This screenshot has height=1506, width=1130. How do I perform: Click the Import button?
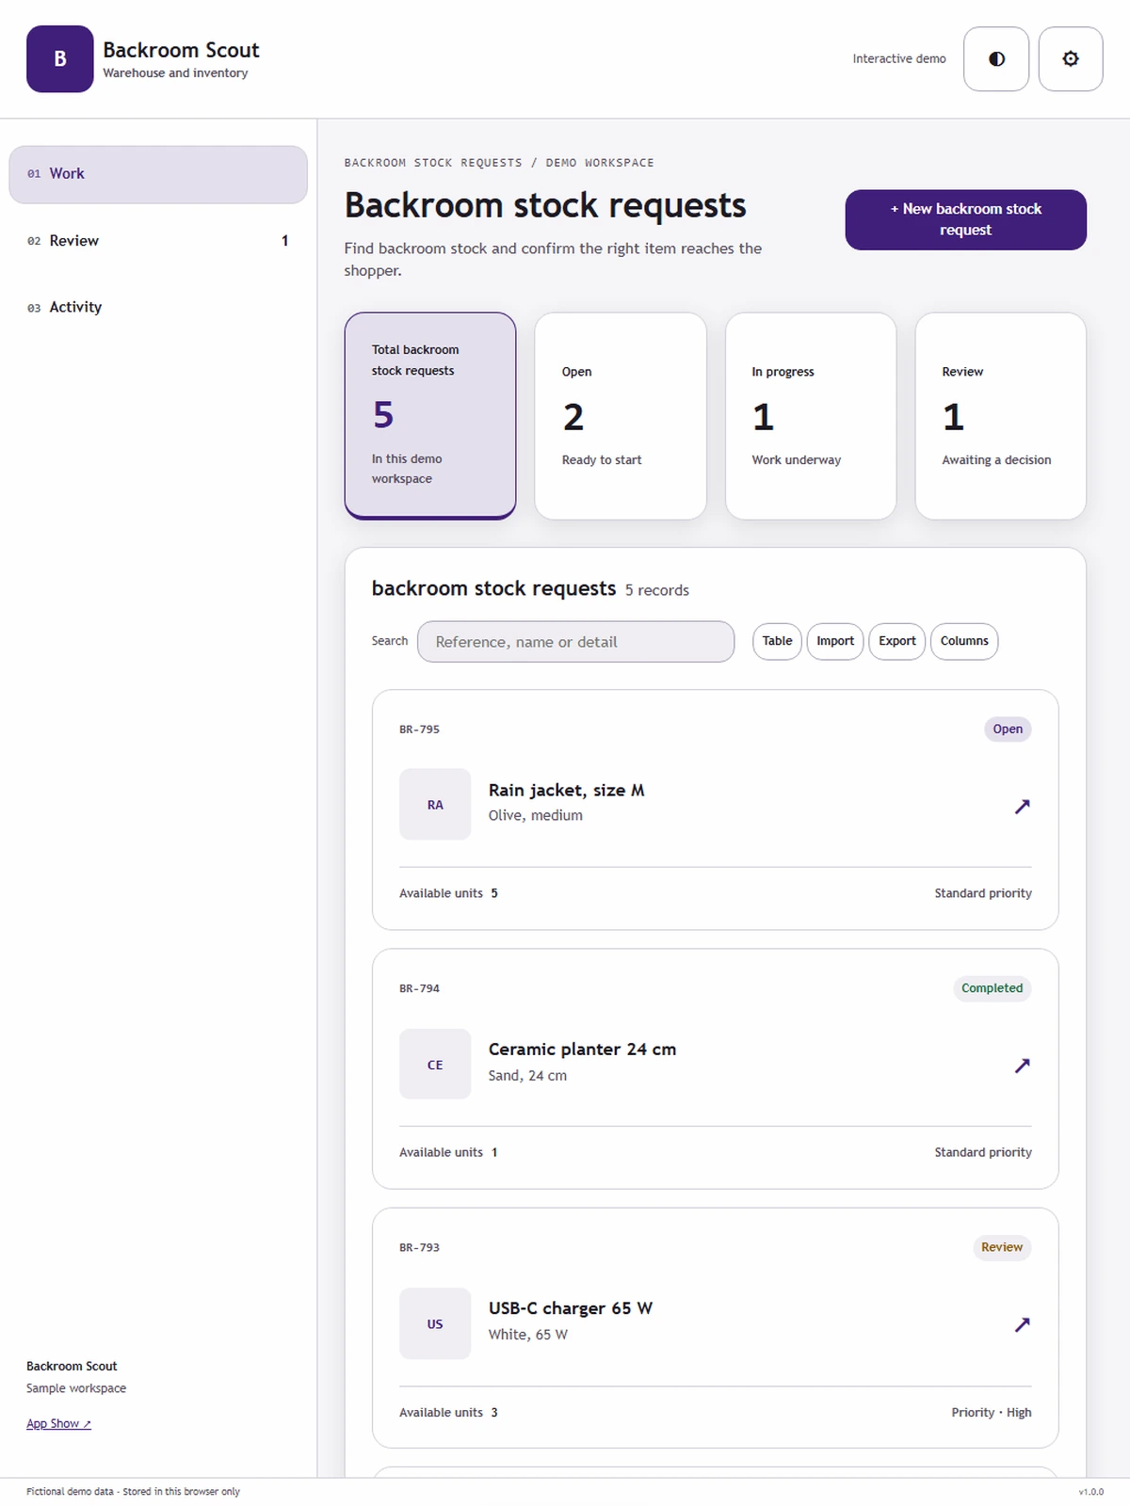(835, 641)
